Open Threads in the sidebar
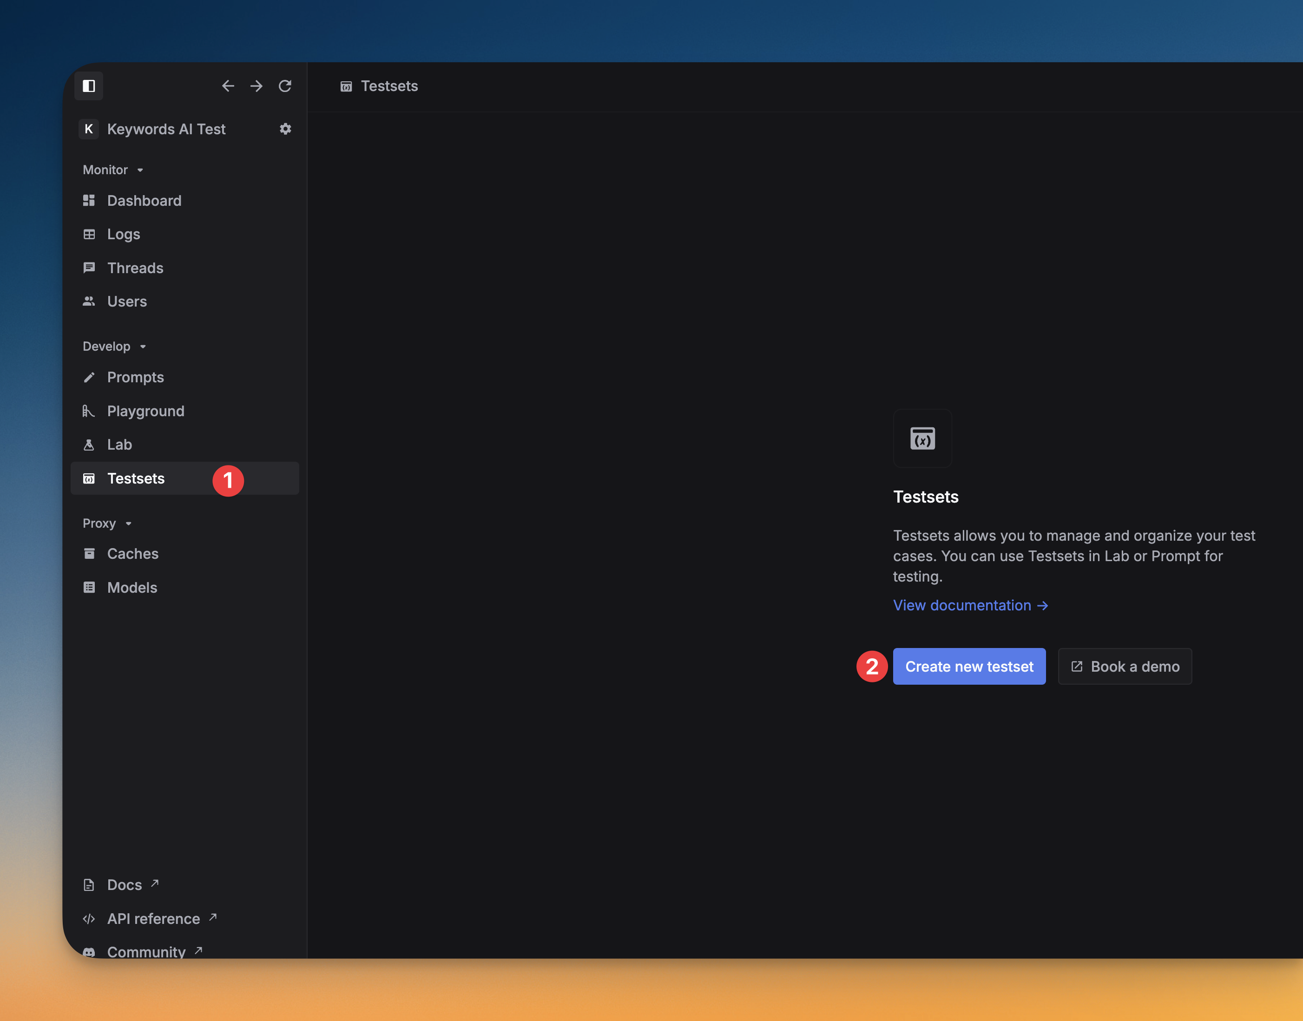 [x=185, y=268]
